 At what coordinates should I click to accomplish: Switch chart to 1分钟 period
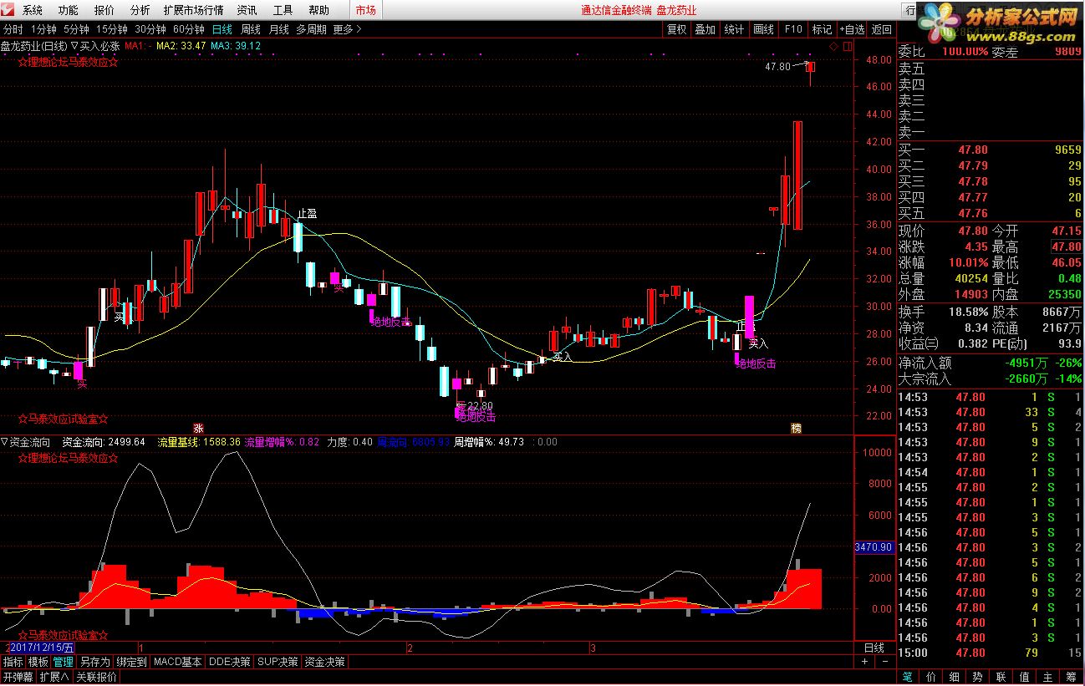click(x=43, y=28)
